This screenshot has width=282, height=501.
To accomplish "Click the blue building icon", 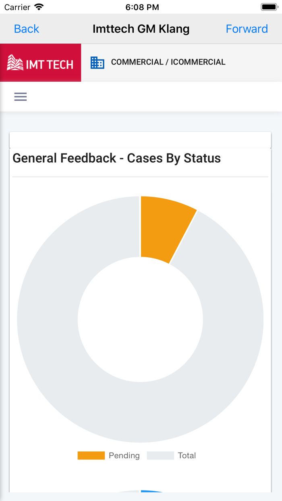I will click(97, 62).
